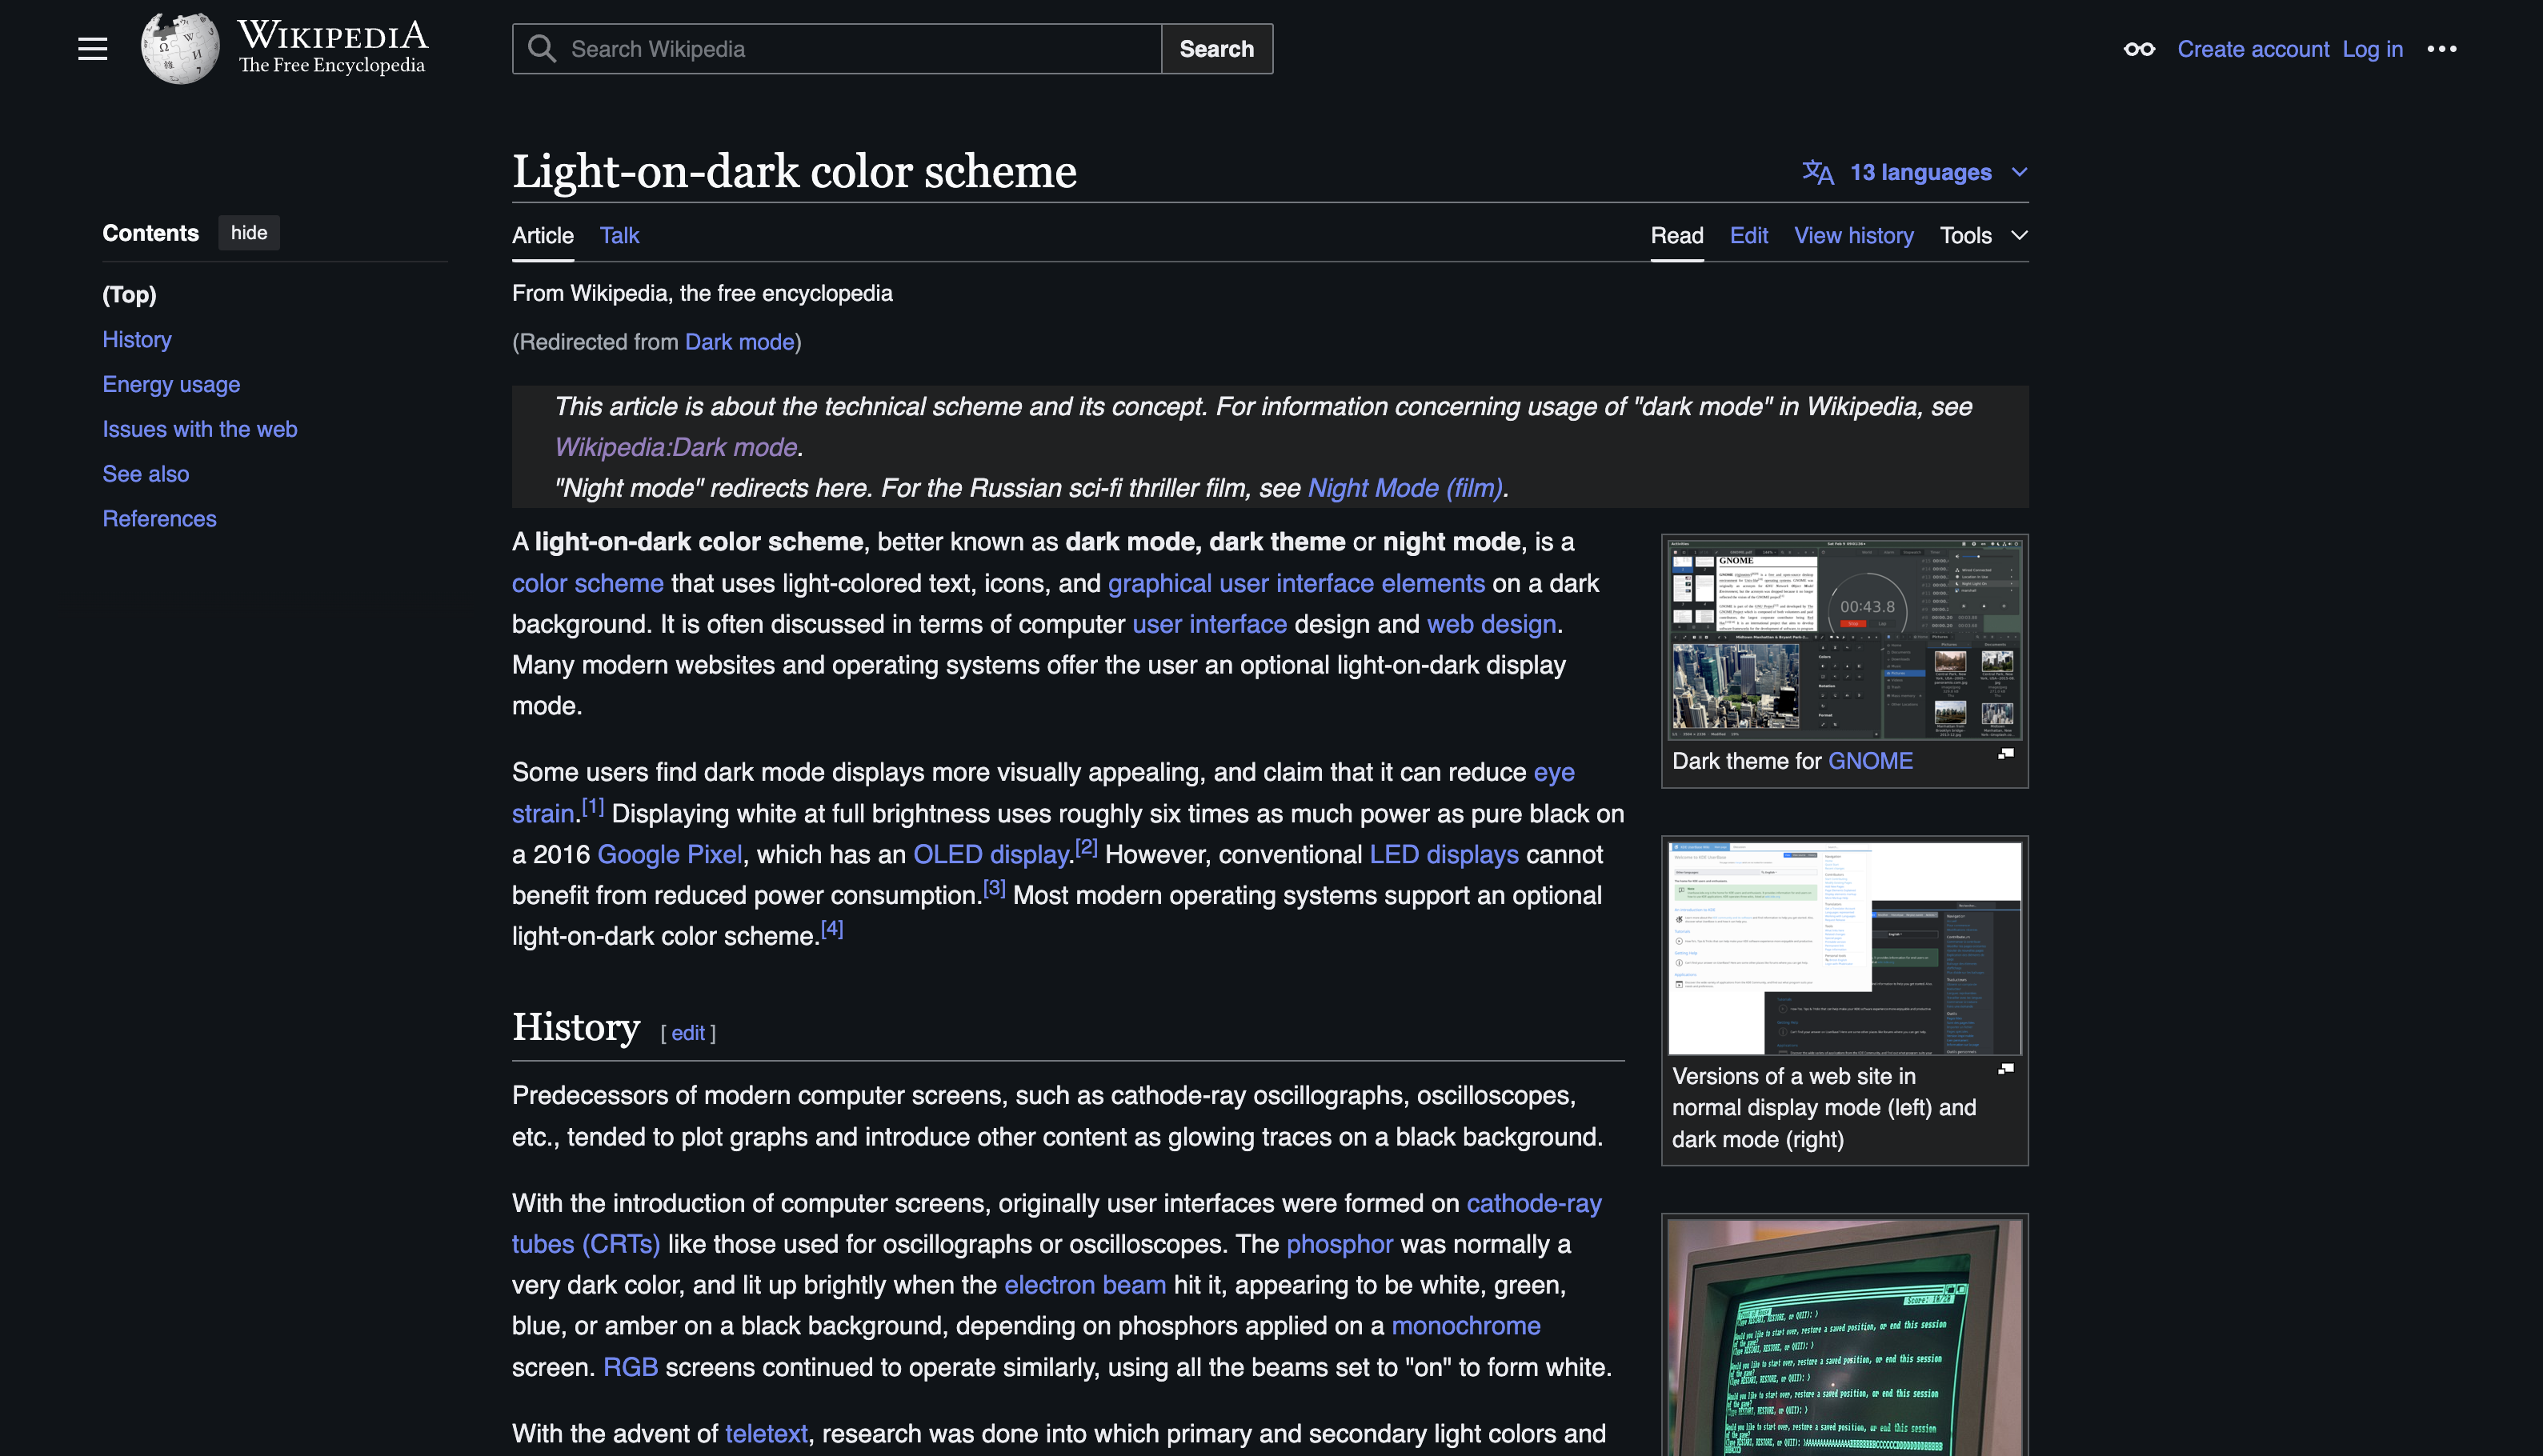Screen dimensions: 2543x1456
Task: Open the hamburger main menu
Action: click(92, 49)
